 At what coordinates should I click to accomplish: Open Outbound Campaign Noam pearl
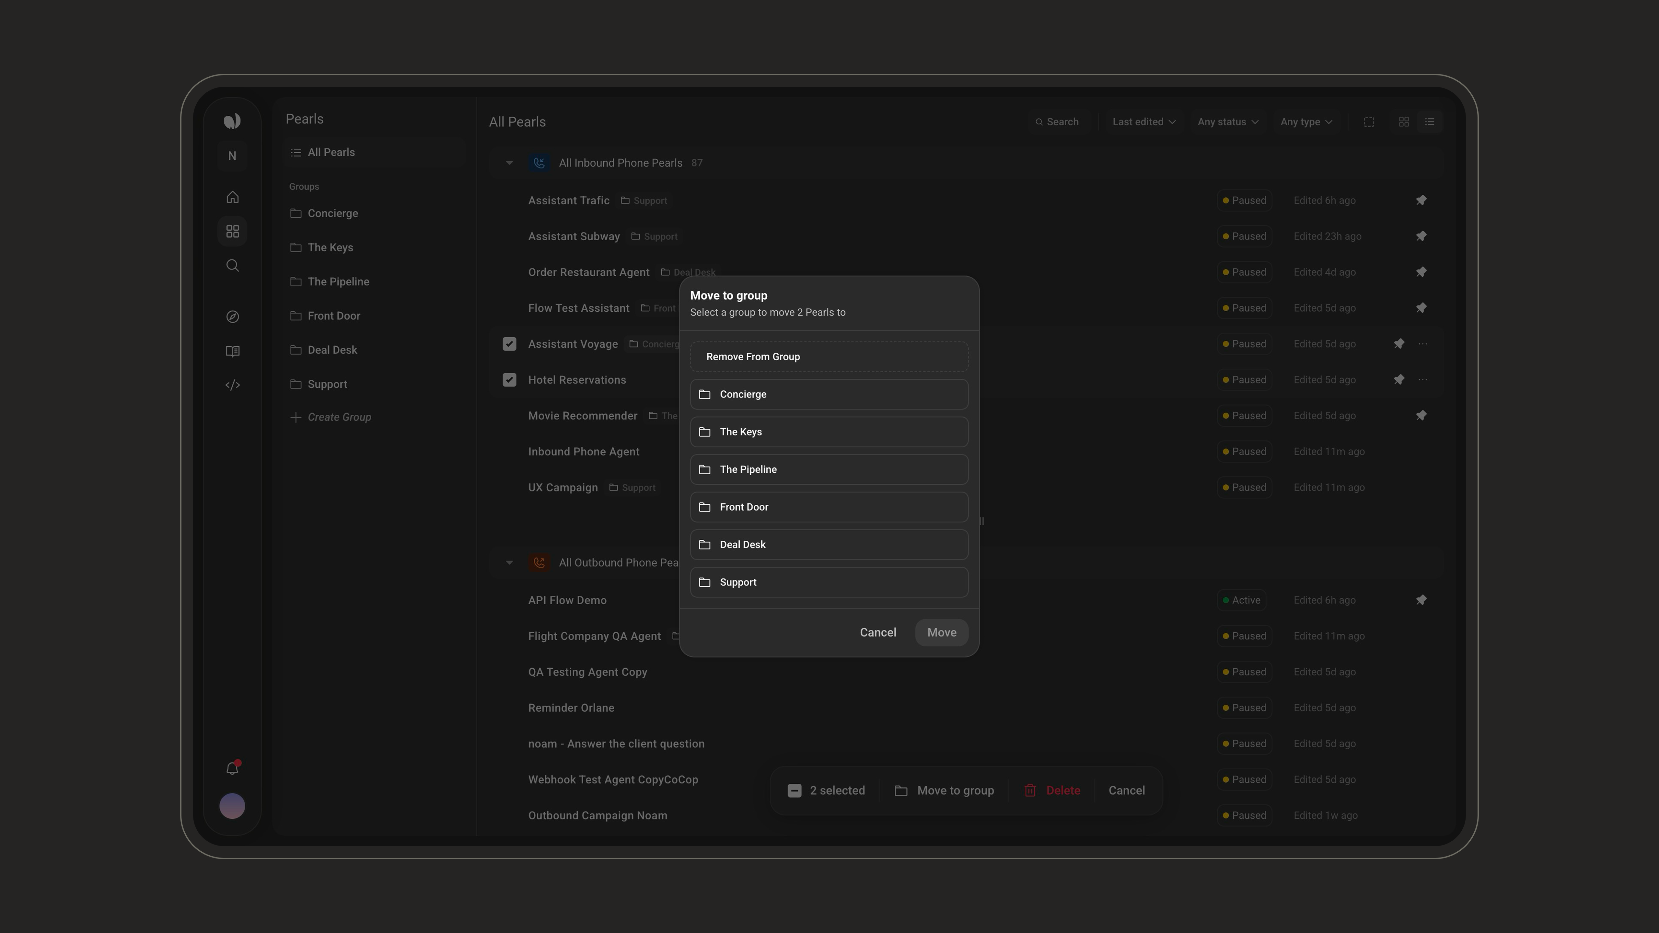point(597,816)
